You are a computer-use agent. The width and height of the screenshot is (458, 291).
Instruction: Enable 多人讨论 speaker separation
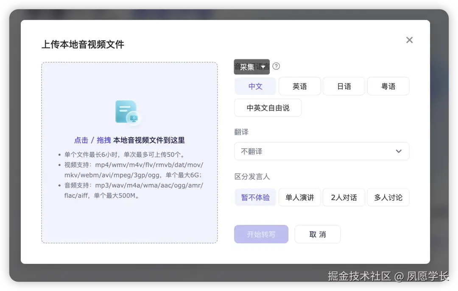(388, 197)
